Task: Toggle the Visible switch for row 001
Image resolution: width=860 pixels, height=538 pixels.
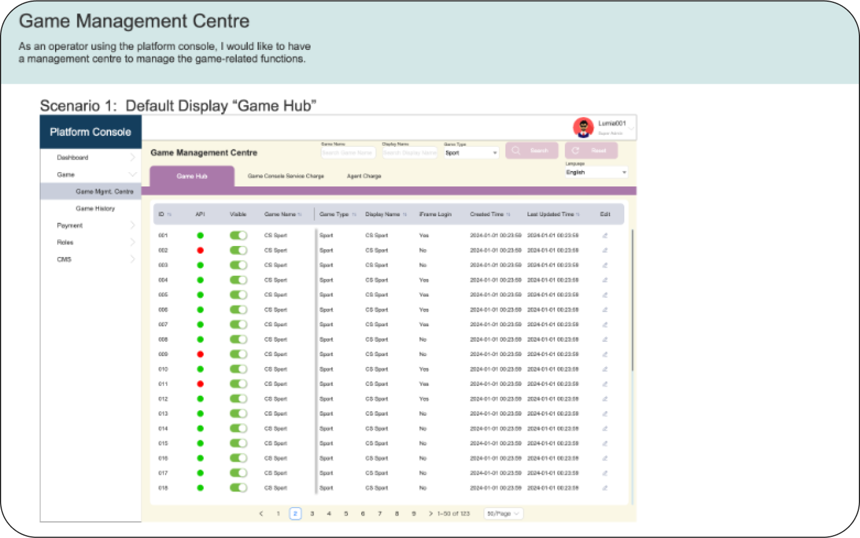Action: (x=239, y=236)
